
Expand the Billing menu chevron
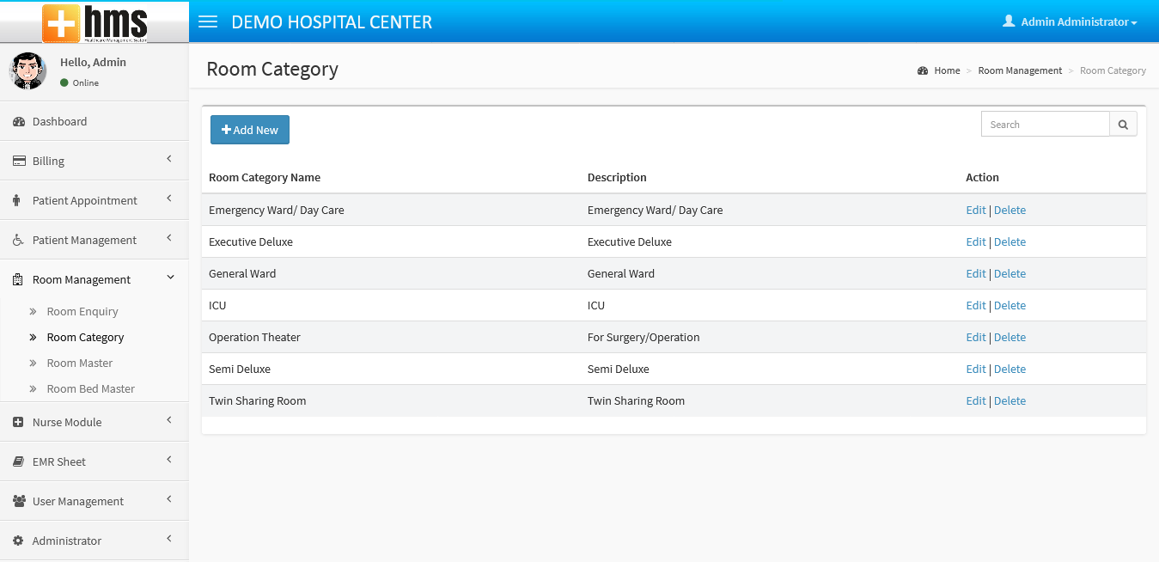click(169, 159)
